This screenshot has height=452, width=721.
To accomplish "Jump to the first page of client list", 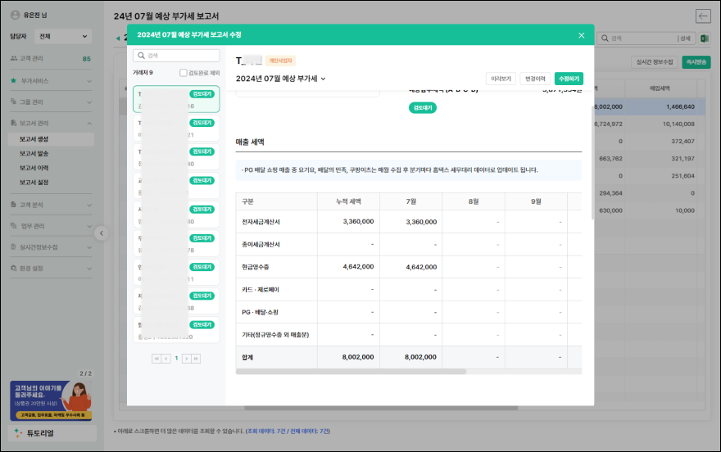I will coord(156,359).
